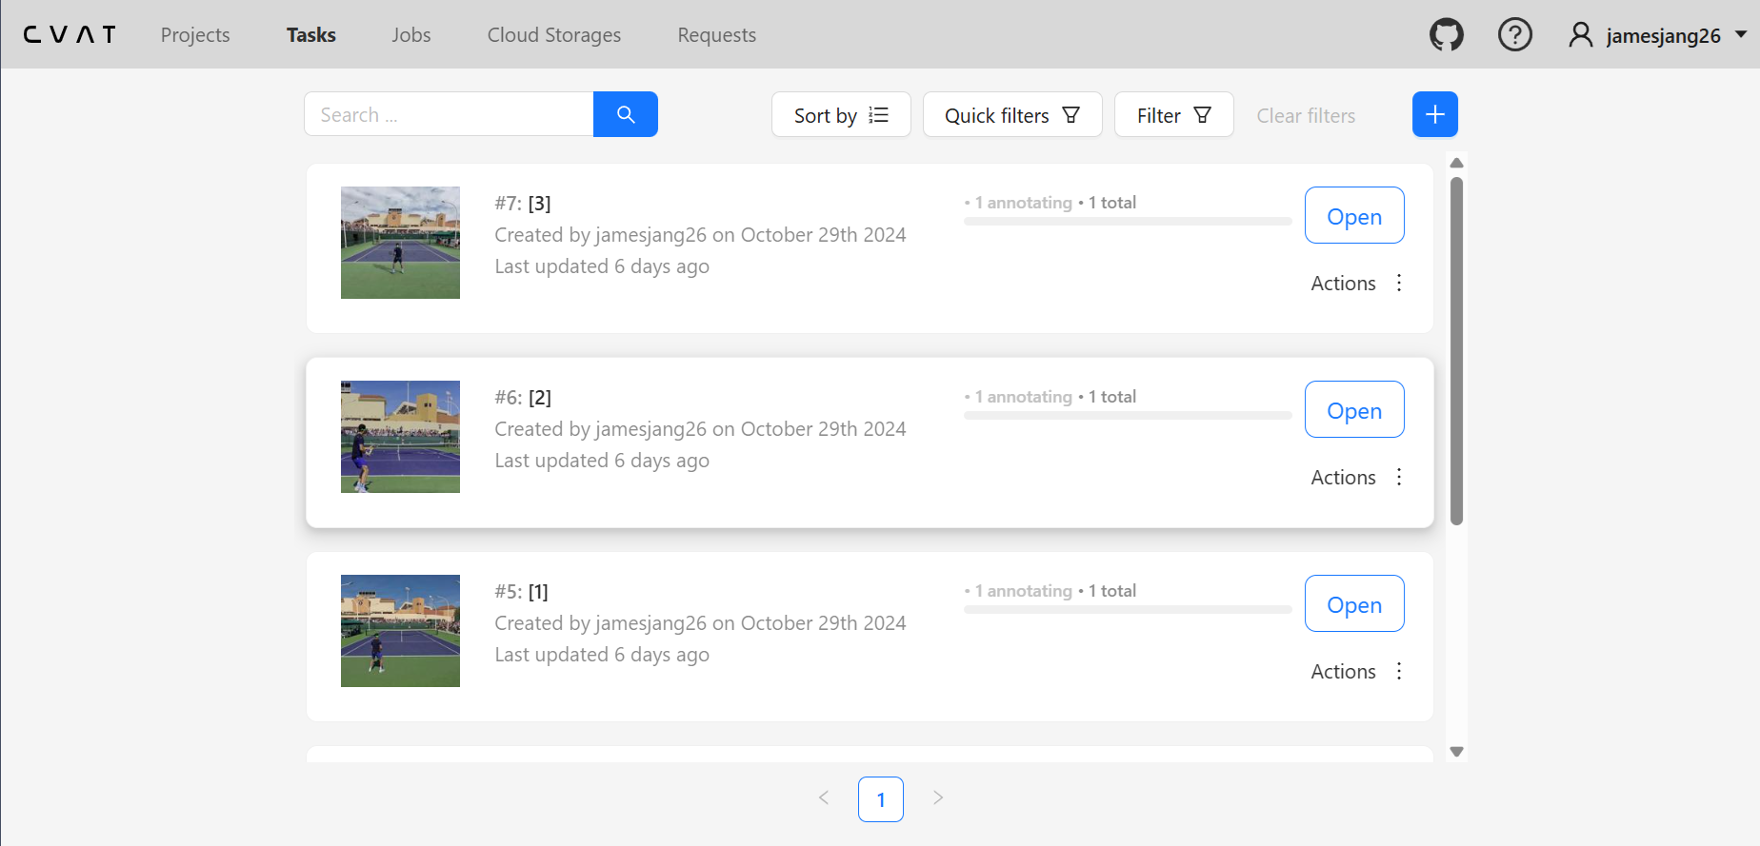Image resolution: width=1760 pixels, height=846 pixels.
Task: Click the blue search magnifier button
Action: pos(625,114)
